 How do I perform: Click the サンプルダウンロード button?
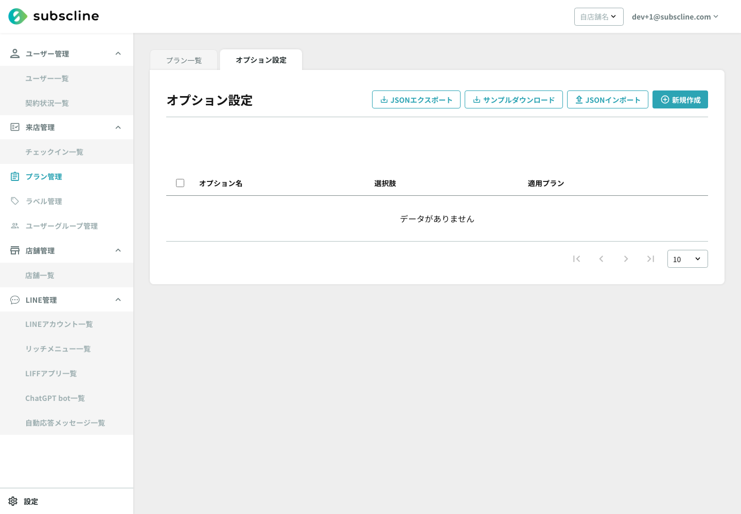[x=514, y=99]
